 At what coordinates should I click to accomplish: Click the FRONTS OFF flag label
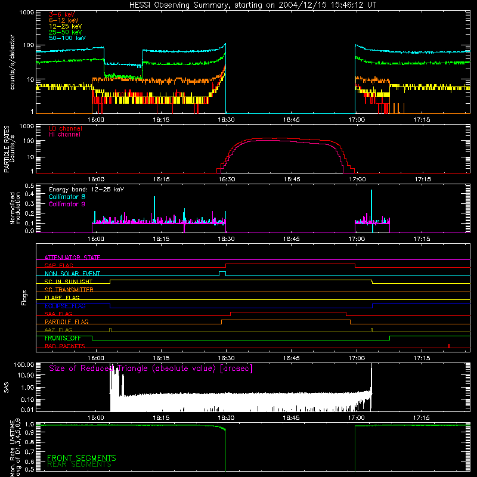[x=63, y=338]
